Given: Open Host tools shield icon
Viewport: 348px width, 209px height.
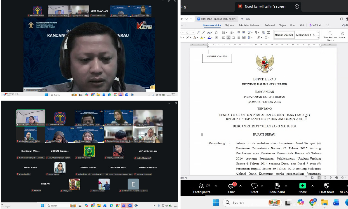Looking at the screenshot, I should click(327, 188).
